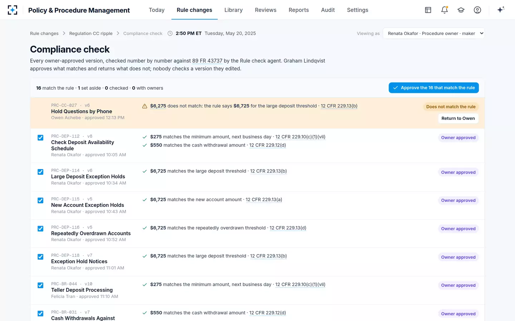Click the Hold Questions by Phone title

click(82, 112)
